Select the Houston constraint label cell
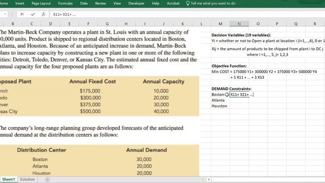This screenshot has width=325, height=183. point(219,106)
